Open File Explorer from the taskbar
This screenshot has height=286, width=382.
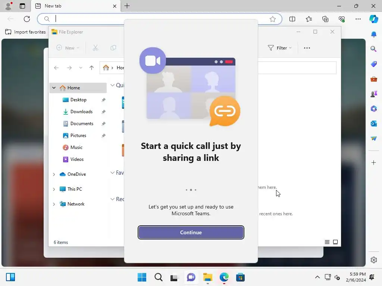pos(207,277)
